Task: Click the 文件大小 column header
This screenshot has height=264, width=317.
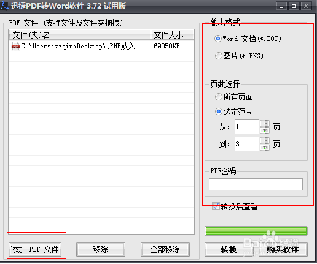Action: pos(172,35)
